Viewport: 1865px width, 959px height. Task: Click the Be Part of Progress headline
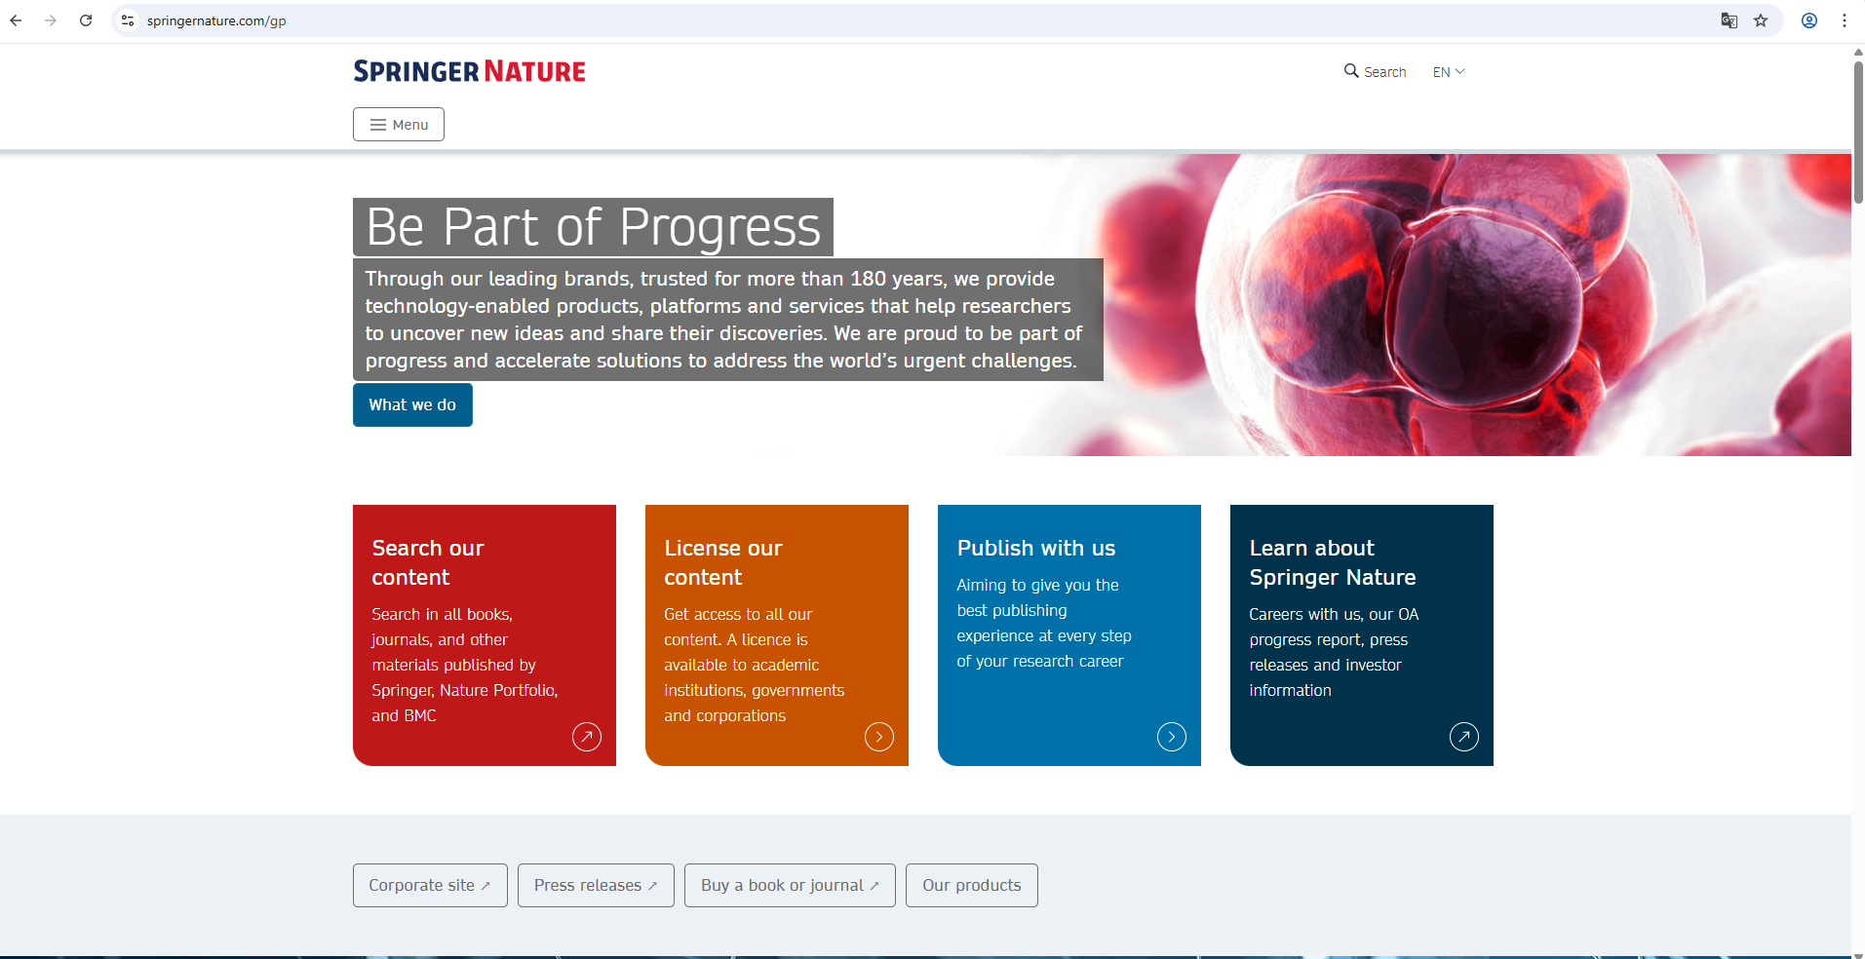(x=593, y=227)
